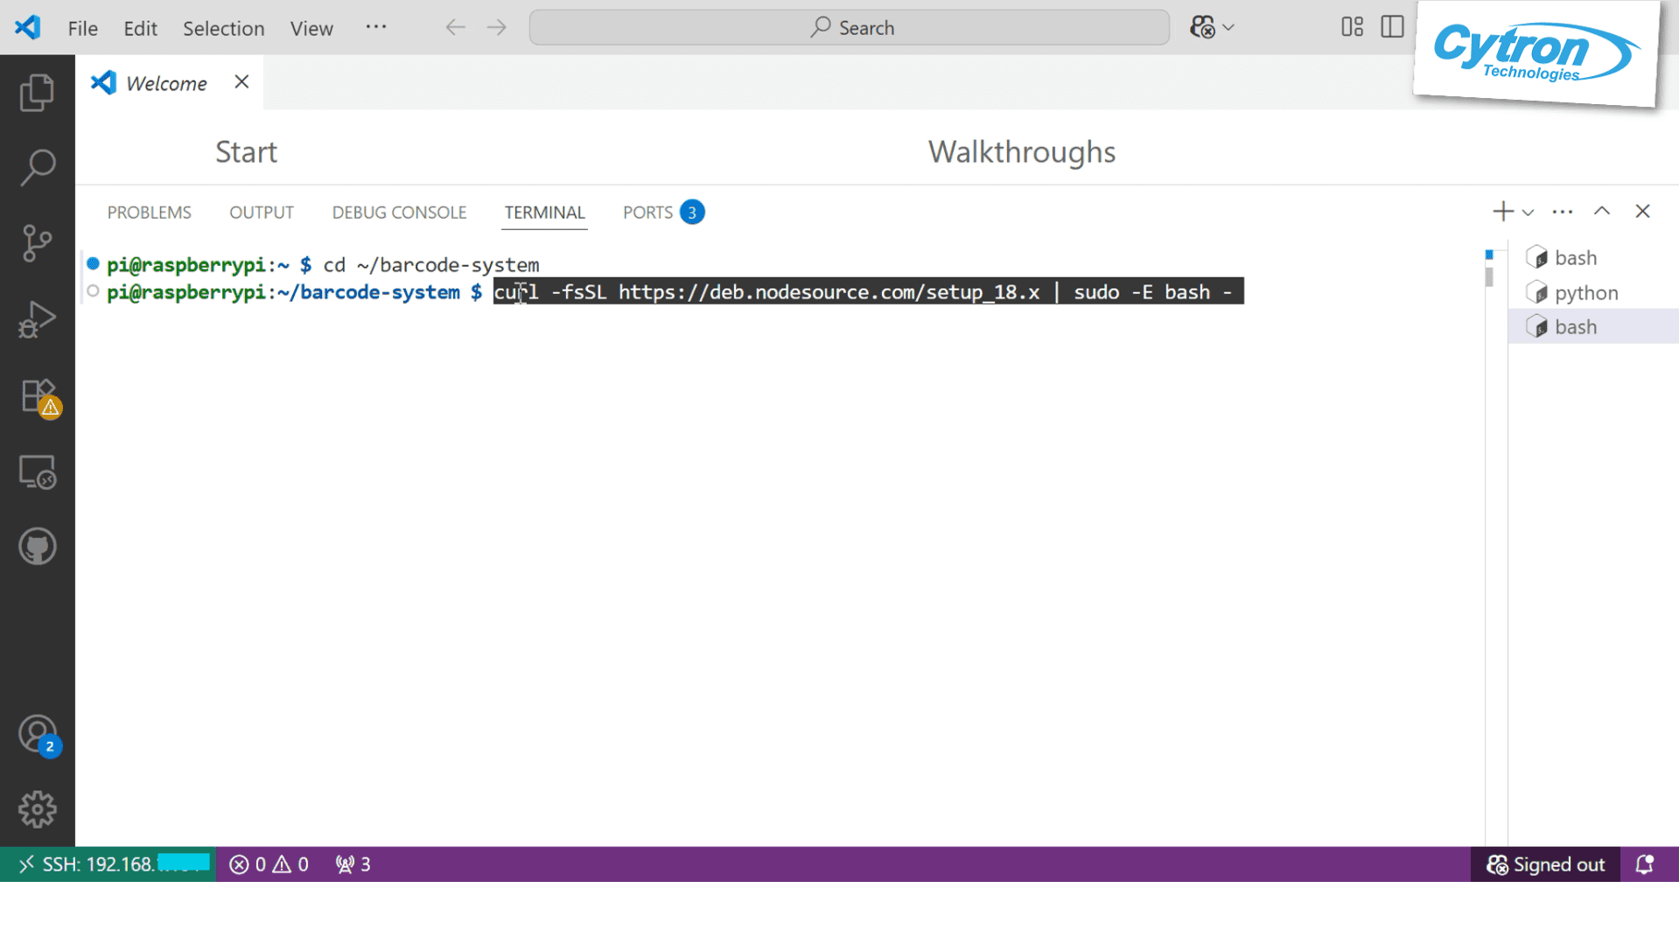Toggle primary side bar layout button
Viewport: 1679px width, 944px height.
(x=1392, y=27)
